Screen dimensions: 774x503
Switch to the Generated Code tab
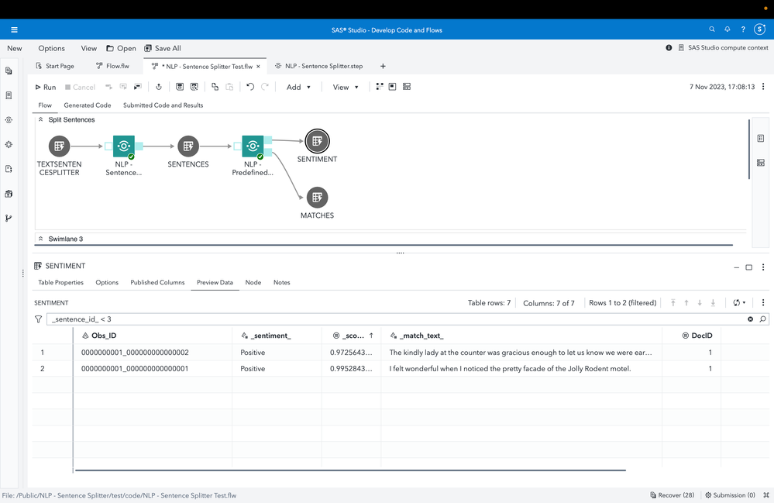click(87, 105)
